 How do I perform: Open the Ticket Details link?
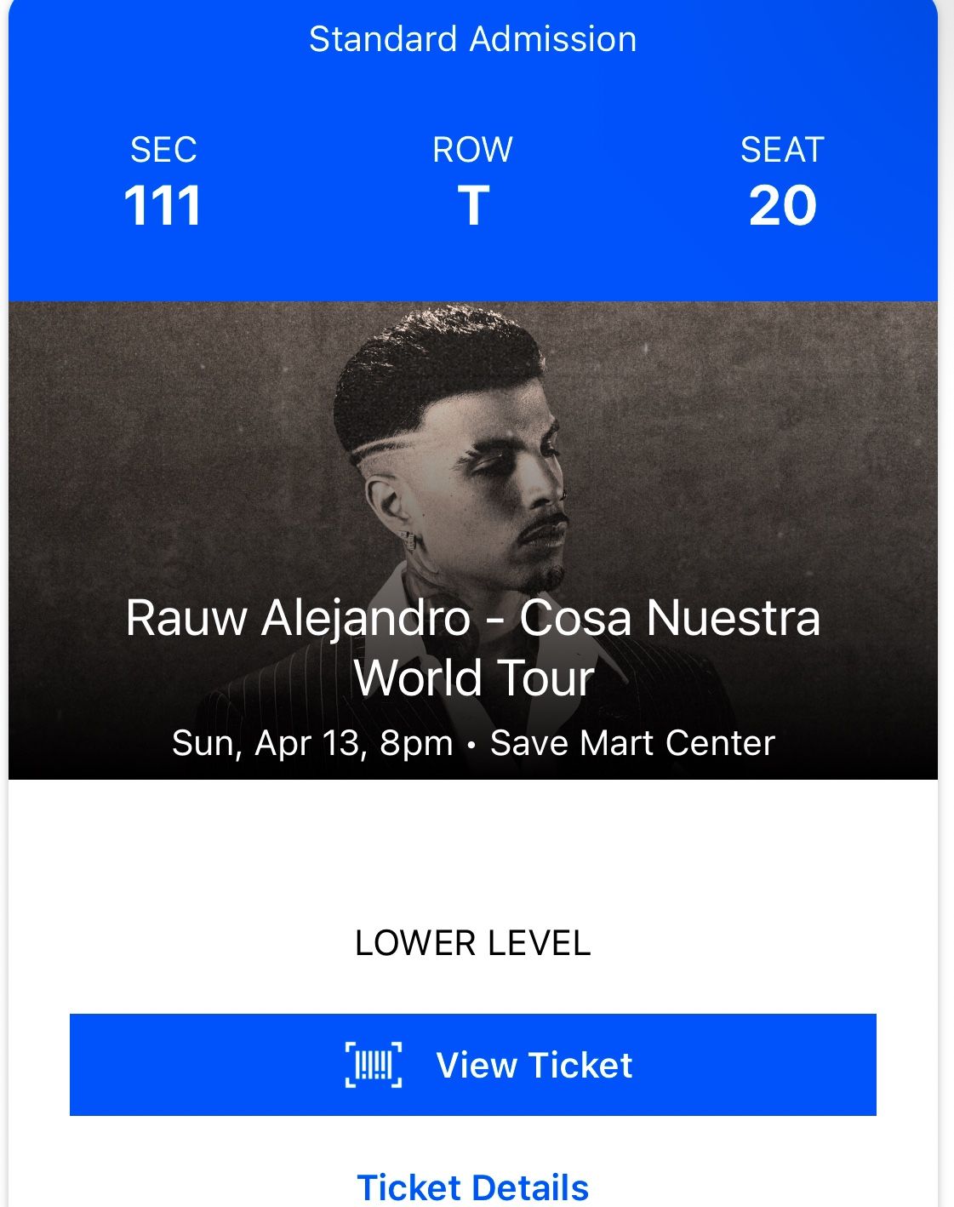(473, 1187)
